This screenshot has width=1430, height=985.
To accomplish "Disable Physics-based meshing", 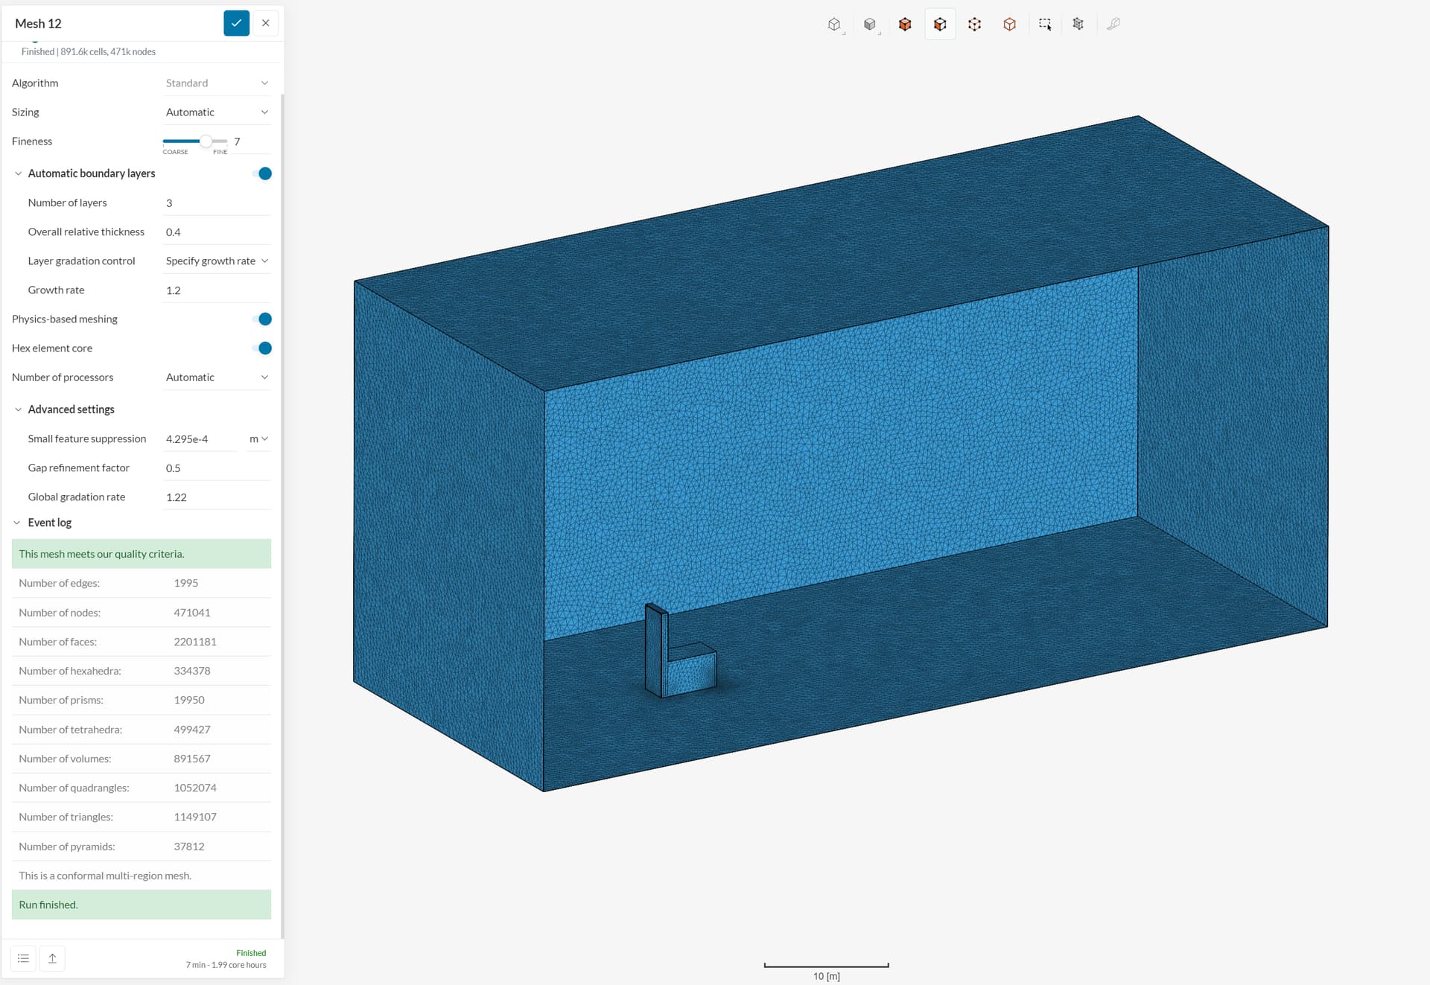I will [x=263, y=319].
